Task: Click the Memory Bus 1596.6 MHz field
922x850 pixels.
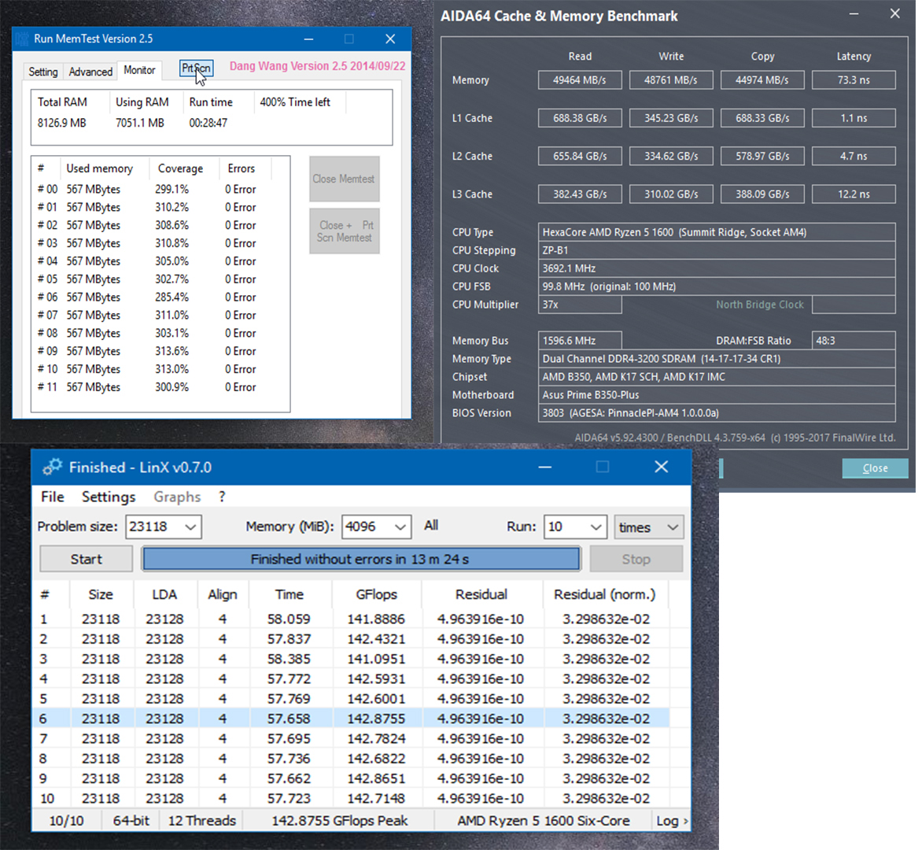Action: pos(580,341)
